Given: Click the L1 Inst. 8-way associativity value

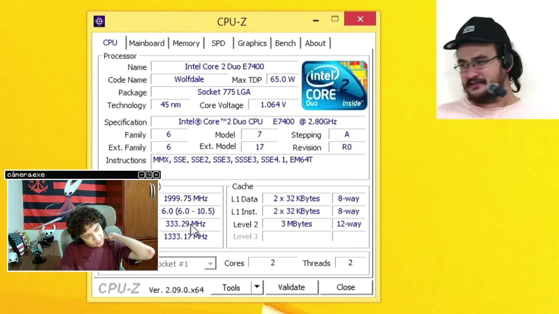Looking at the screenshot, I should (x=349, y=211).
